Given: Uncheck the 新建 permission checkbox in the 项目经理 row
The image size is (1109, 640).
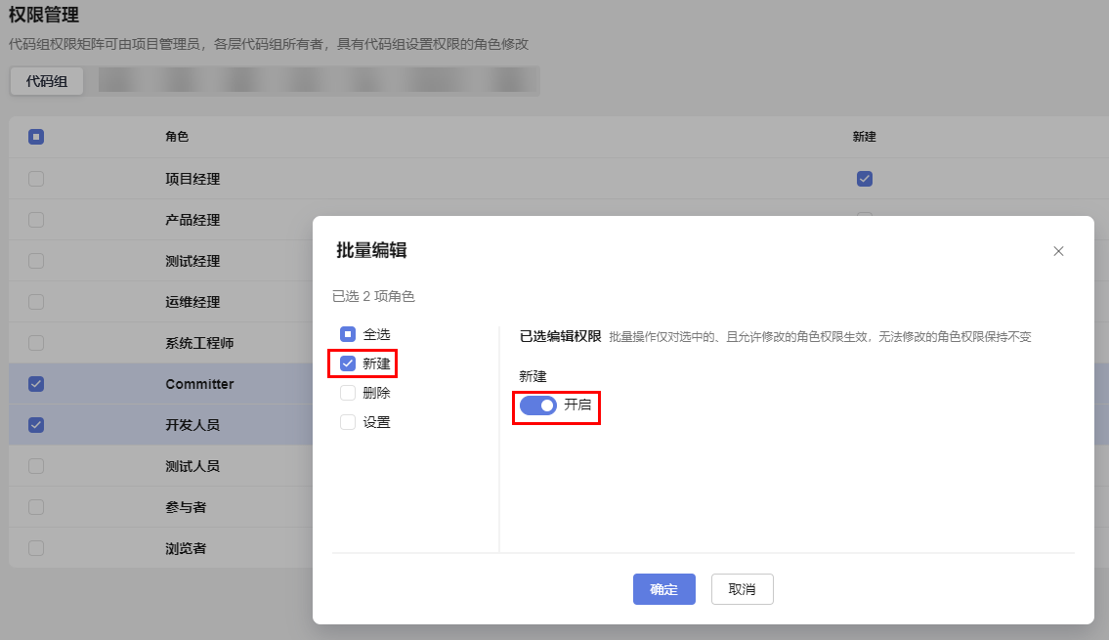Looking at the screenshot, I should 864,178.
